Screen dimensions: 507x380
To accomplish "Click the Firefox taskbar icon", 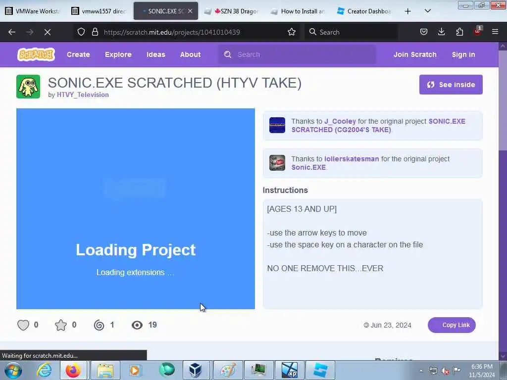I will (73, 370).
